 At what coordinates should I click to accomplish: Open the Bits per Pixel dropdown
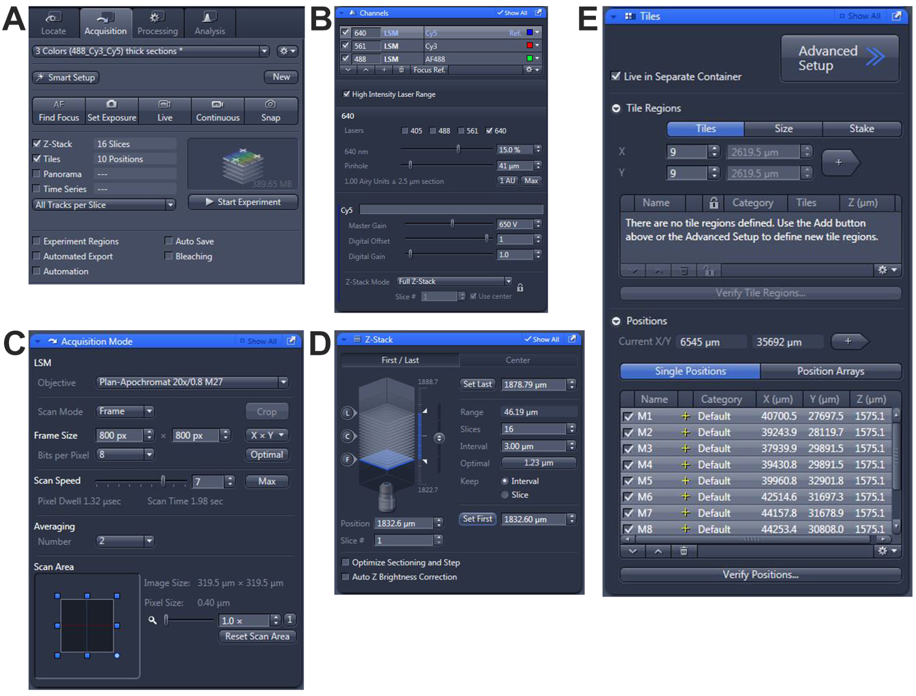(125, 454)
